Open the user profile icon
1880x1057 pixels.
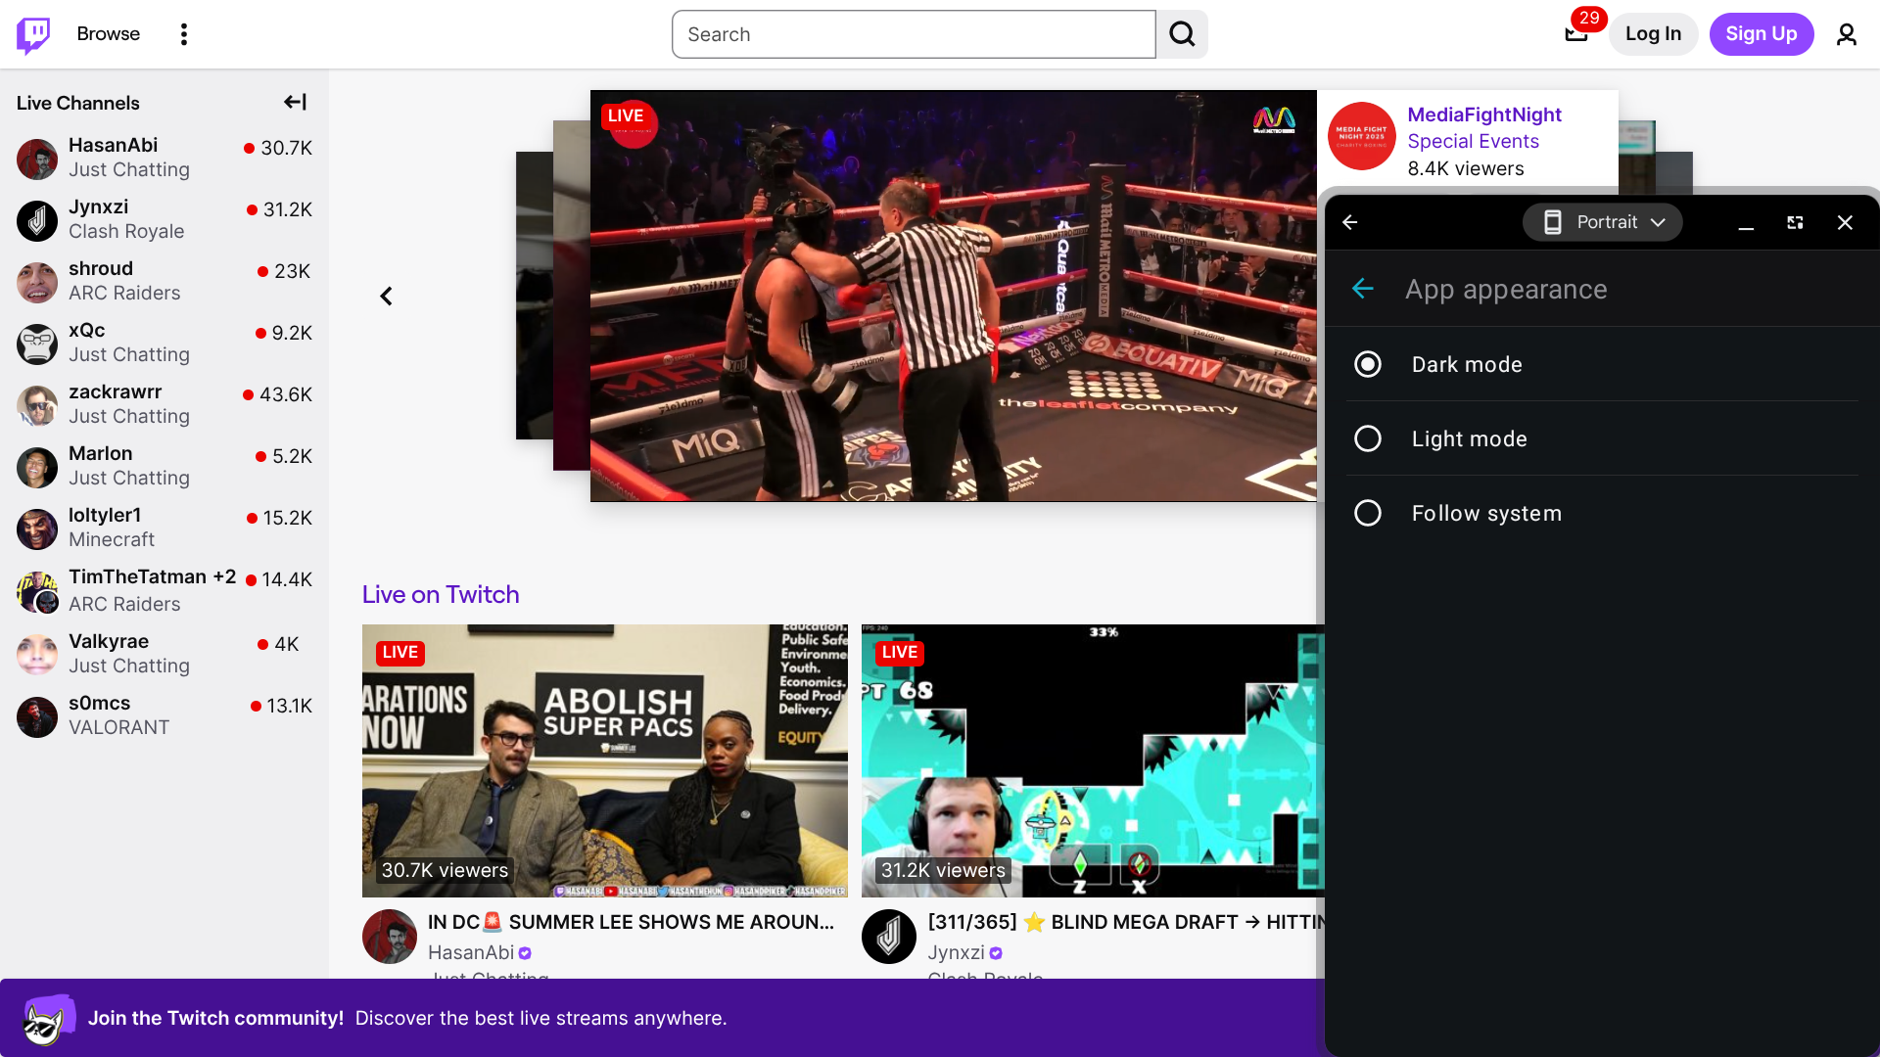[x=1846, y=34]
